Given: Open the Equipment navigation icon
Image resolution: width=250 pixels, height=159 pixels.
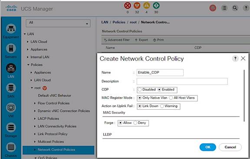Looking at the screenshot, I should [11, 29].
